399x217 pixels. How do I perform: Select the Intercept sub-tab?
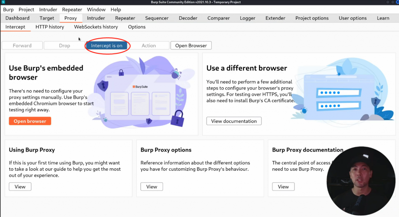point(15,27)
